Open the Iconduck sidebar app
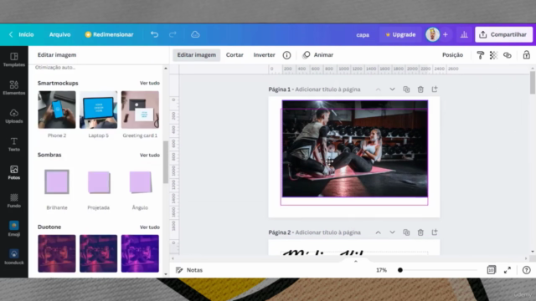The image size is (536, 301). click(x=14, y=257)
